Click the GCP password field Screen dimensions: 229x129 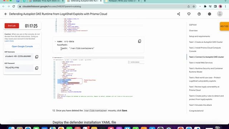tap(19, 68)
